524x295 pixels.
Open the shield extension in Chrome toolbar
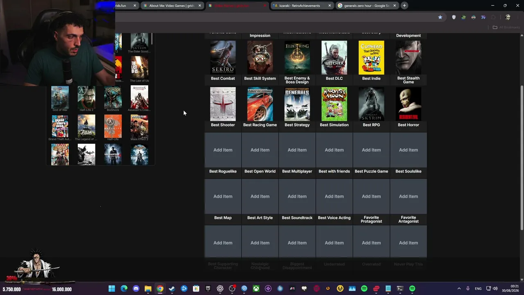(454, 17)
